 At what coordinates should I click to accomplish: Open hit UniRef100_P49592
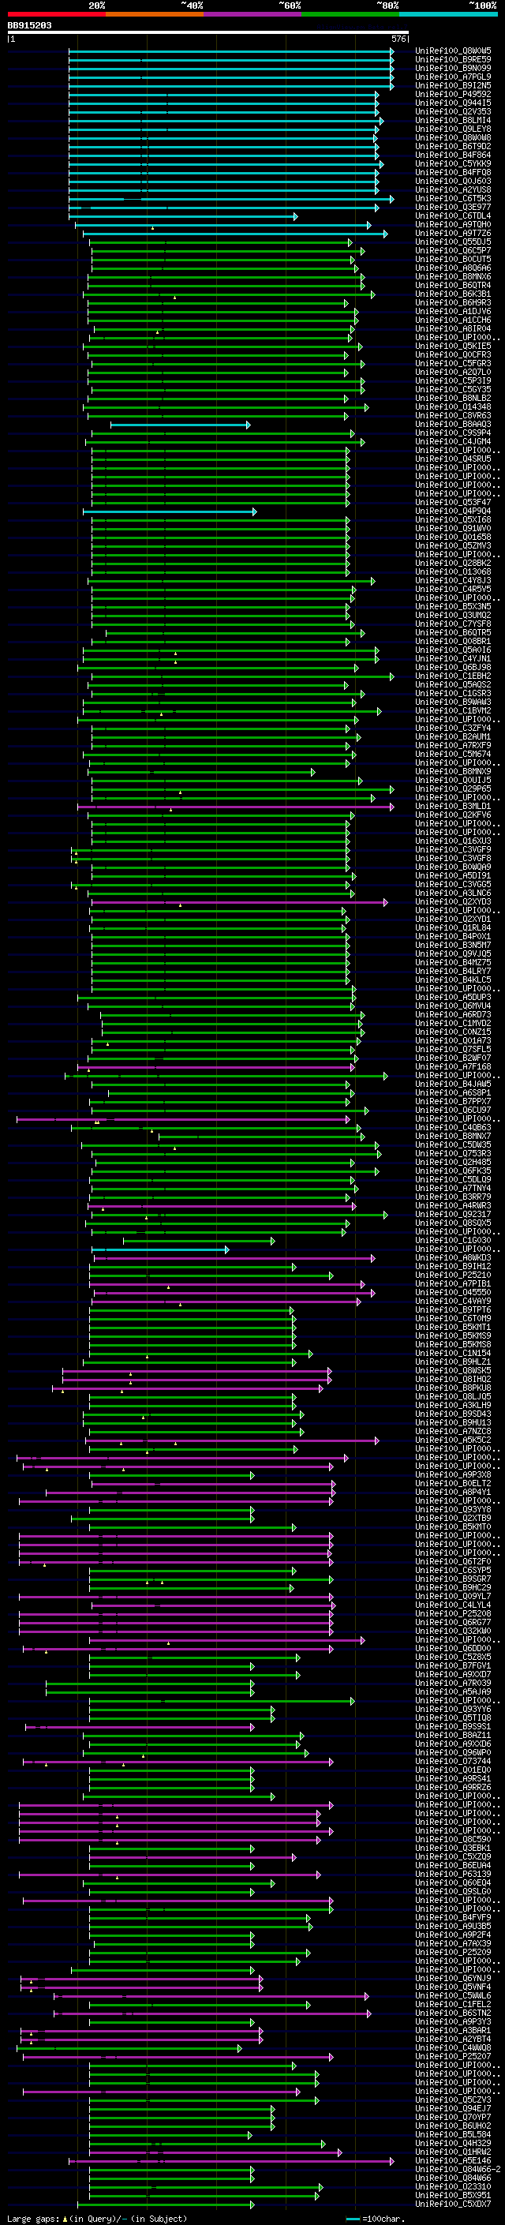coord(453,94)
